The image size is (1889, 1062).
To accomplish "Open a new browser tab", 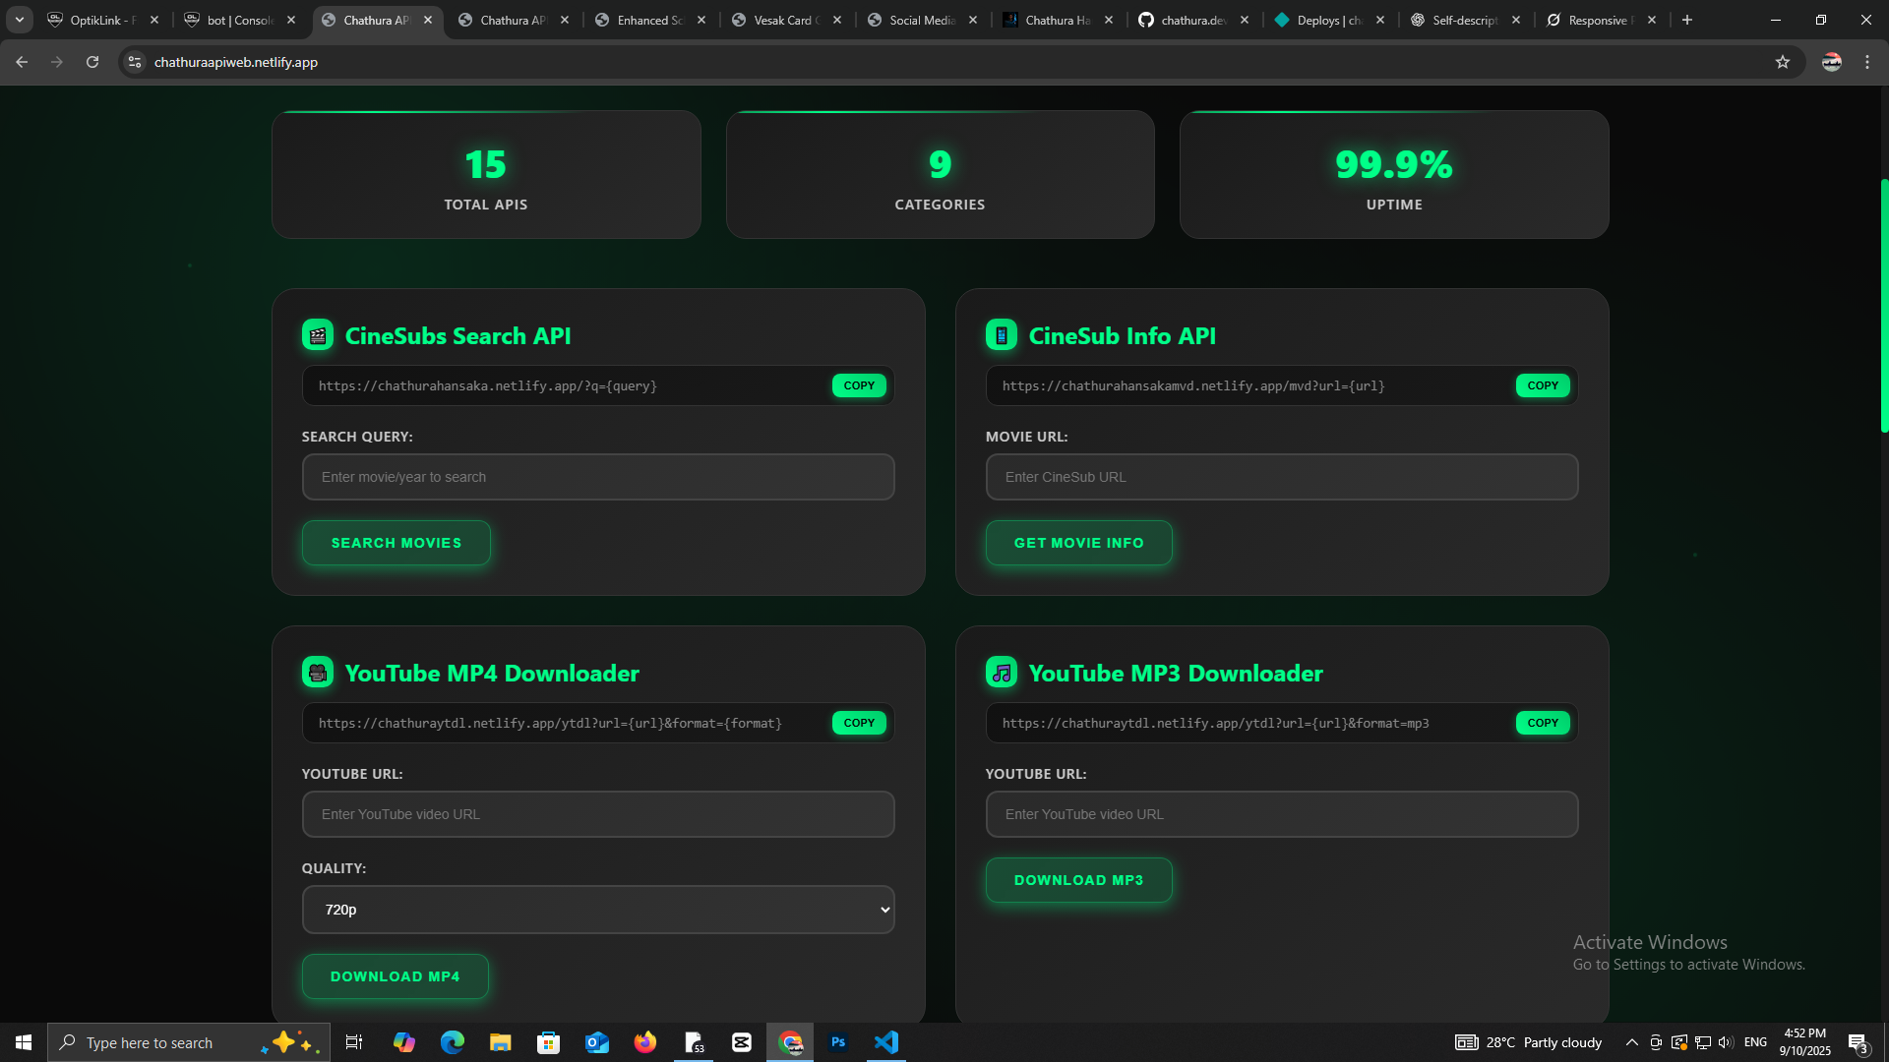I will tap(1686, 20).
